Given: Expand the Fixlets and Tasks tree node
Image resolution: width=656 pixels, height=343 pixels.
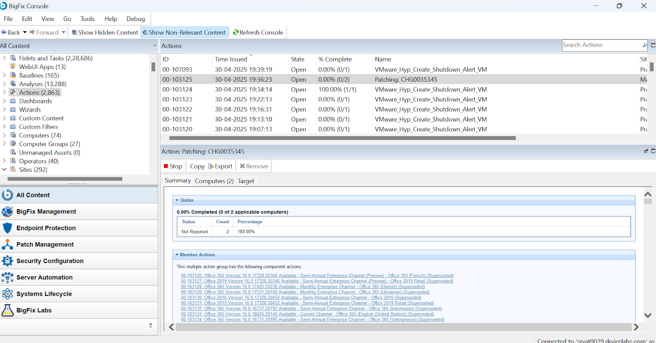Looking at the screenshot, I should 4,58.
